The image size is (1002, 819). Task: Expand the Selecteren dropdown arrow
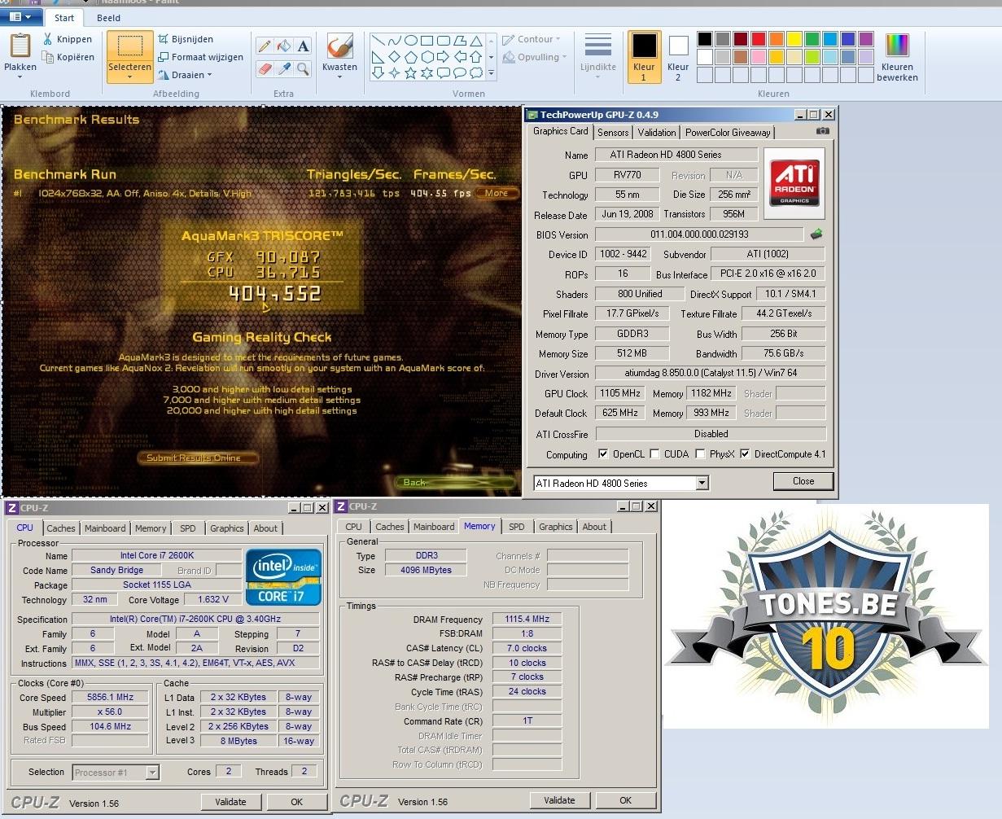point(129,77)
